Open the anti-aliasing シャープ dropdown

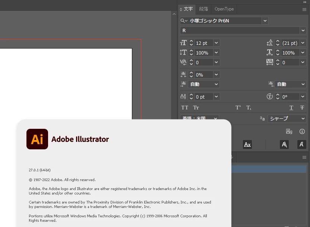pyautogui.click(x=287, y=118)
